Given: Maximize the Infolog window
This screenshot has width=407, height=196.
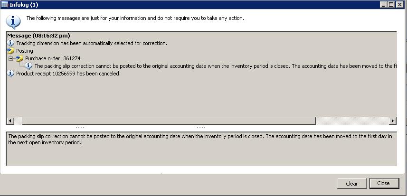Looking at the screenshot, I should 391,5.
